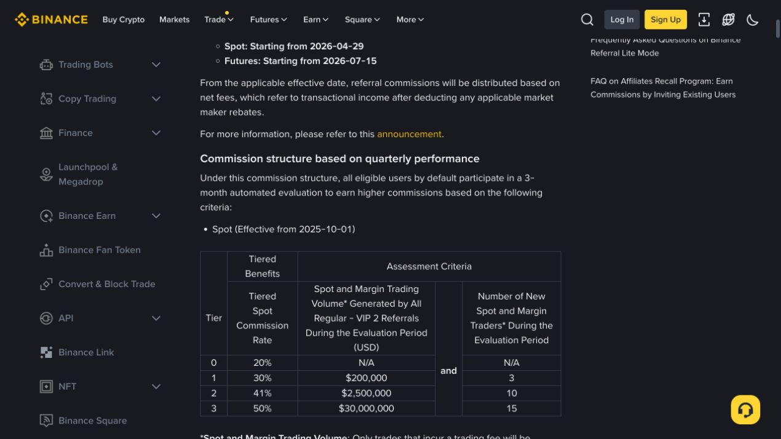The width and height of the screenshot is (781, 439).
Task: Select Buy Crypto in the top navigation
Action: coord(124,20)
